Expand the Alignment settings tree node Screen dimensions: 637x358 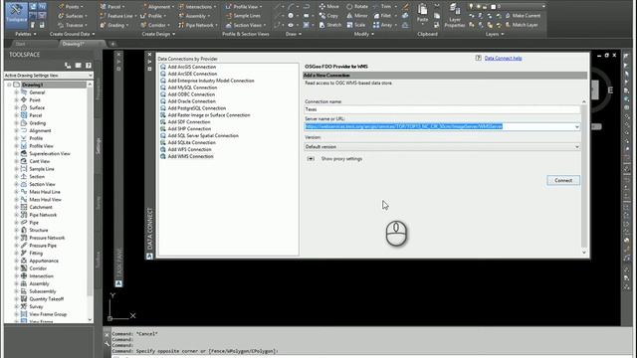click(17, 130)
